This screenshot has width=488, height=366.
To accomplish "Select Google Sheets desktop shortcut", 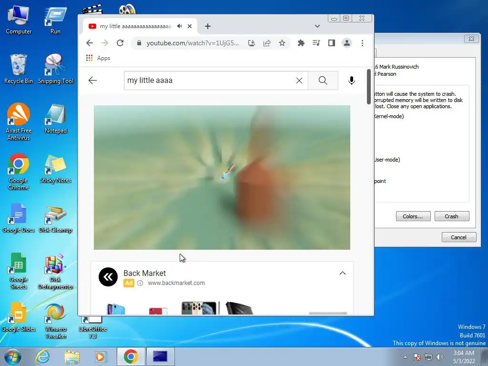I will coord(19,271).
